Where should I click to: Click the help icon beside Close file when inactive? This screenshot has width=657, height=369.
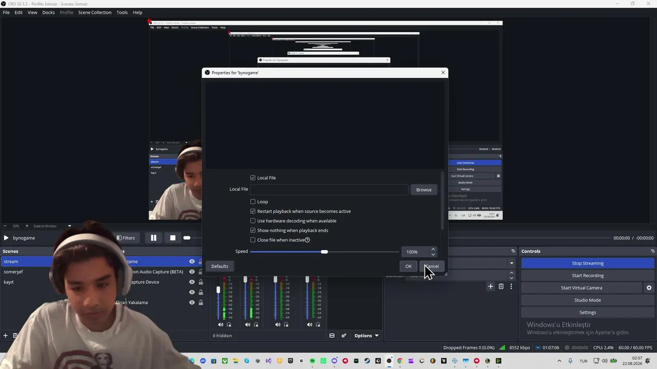pyautogui.click(x=307, y=240)
